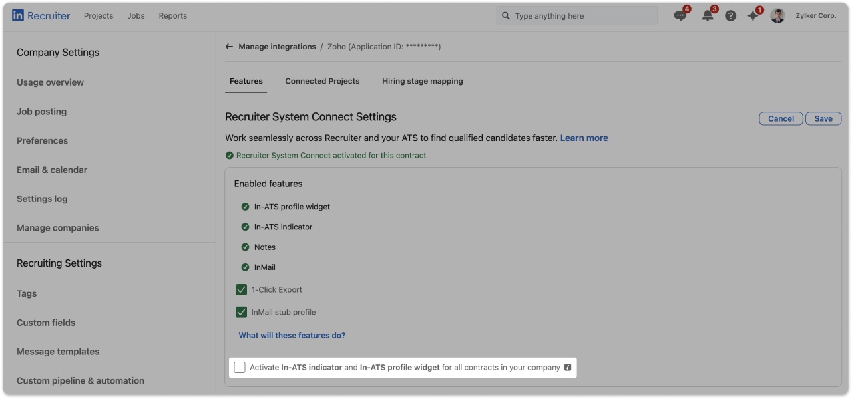852x399 pixels.
Task: Click the green check next to In-ATS profile widget
Action: click(245, 207)
